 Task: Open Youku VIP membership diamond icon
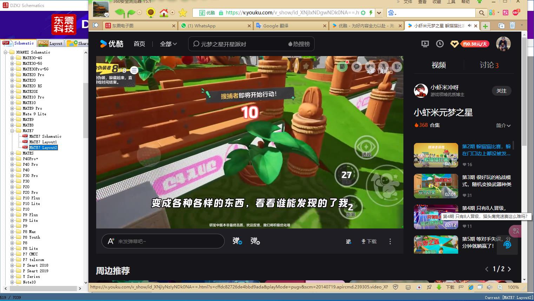454,44
